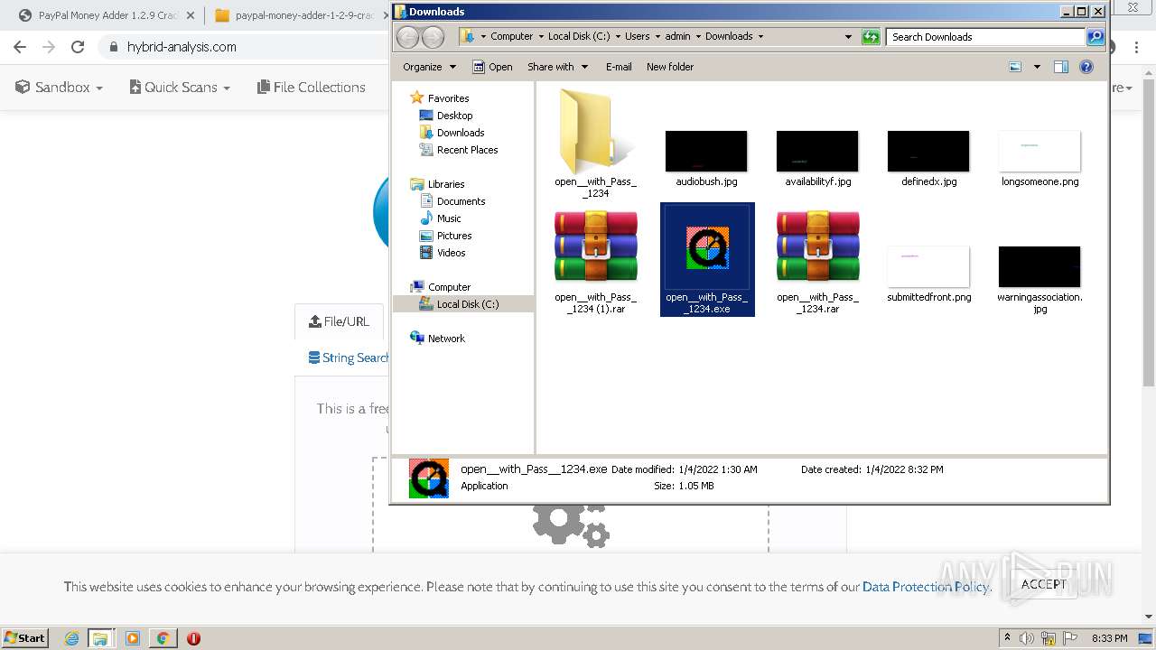This screenshot has height=650, width=1156.
Task: Reload the hybrid-analysis.com page
Action: [78, 47]
